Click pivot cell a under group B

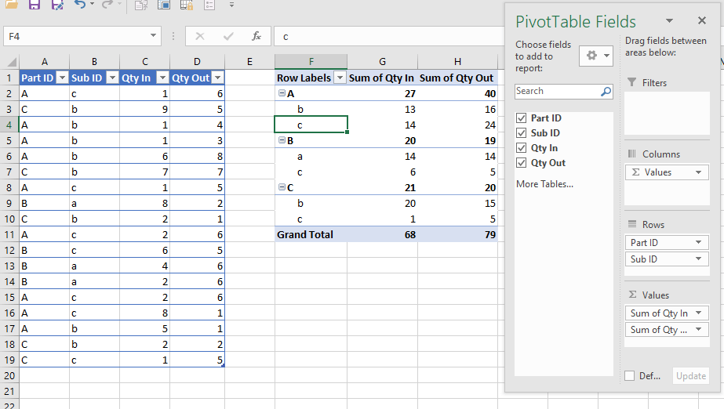click(x=311, y=157)
